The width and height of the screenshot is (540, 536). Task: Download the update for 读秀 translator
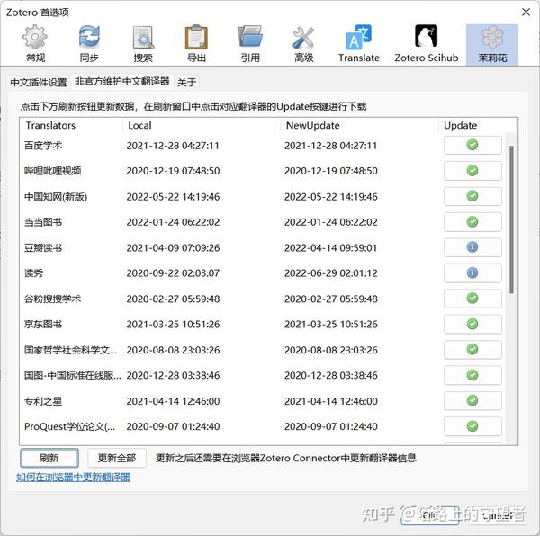point(472,272)
